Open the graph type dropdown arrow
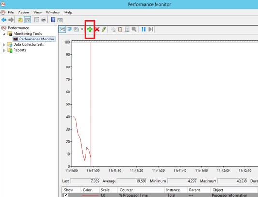 [82, 29]
